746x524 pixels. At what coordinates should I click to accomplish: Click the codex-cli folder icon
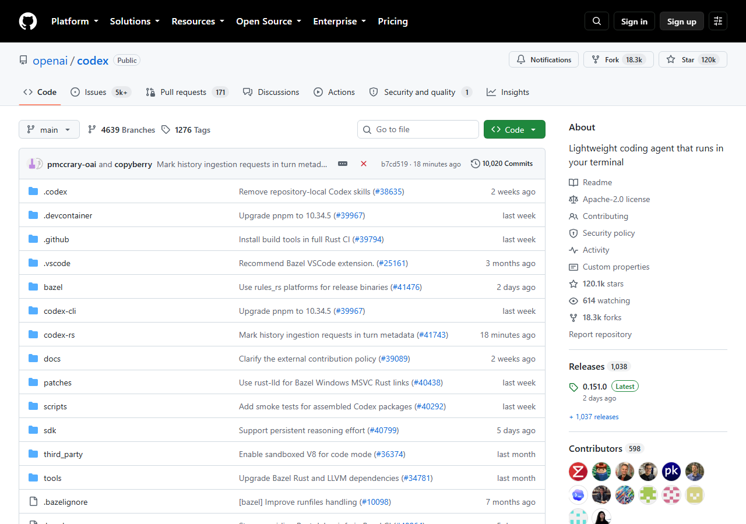pos(33,311)
